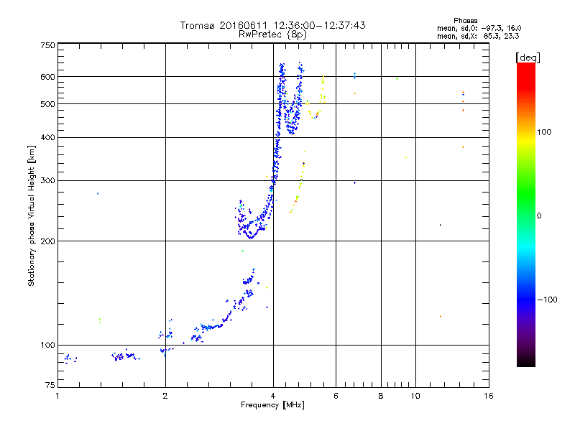This screenshot has height=431, width=575.
Task: Select the "mean, sd,X: 85.3, 23.3" line
Action: (478, 37)
